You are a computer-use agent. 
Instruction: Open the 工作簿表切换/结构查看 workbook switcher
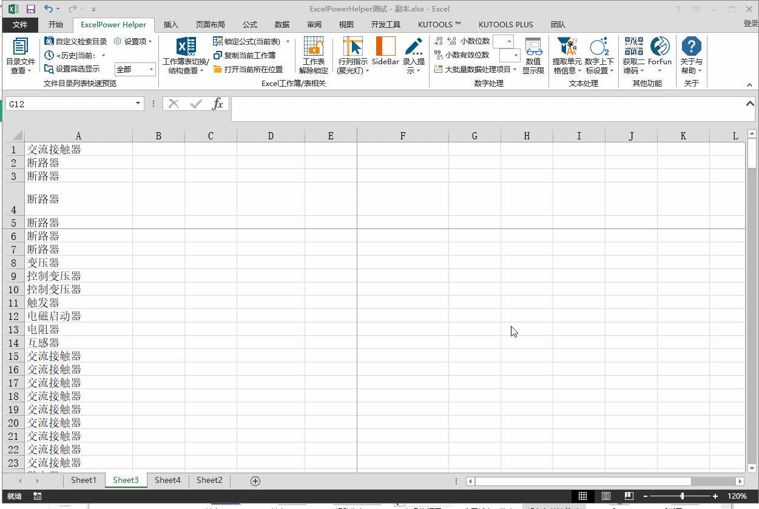pos(186,56)
